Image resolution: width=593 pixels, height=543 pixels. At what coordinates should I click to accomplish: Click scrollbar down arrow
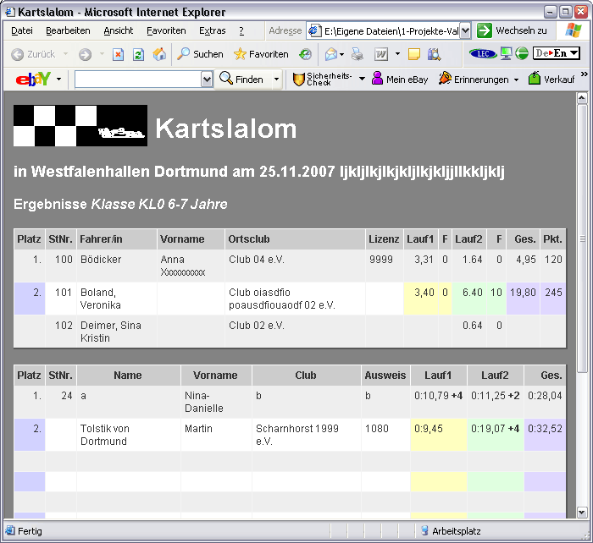tap(582, 513)
